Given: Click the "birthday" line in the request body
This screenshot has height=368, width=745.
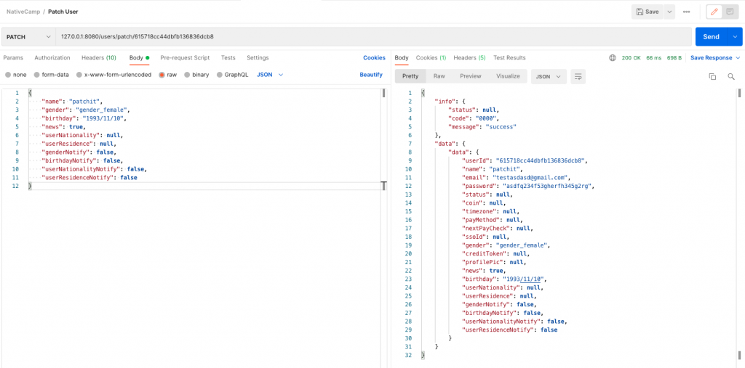Looking at the screenshot, I should point(84,118).
